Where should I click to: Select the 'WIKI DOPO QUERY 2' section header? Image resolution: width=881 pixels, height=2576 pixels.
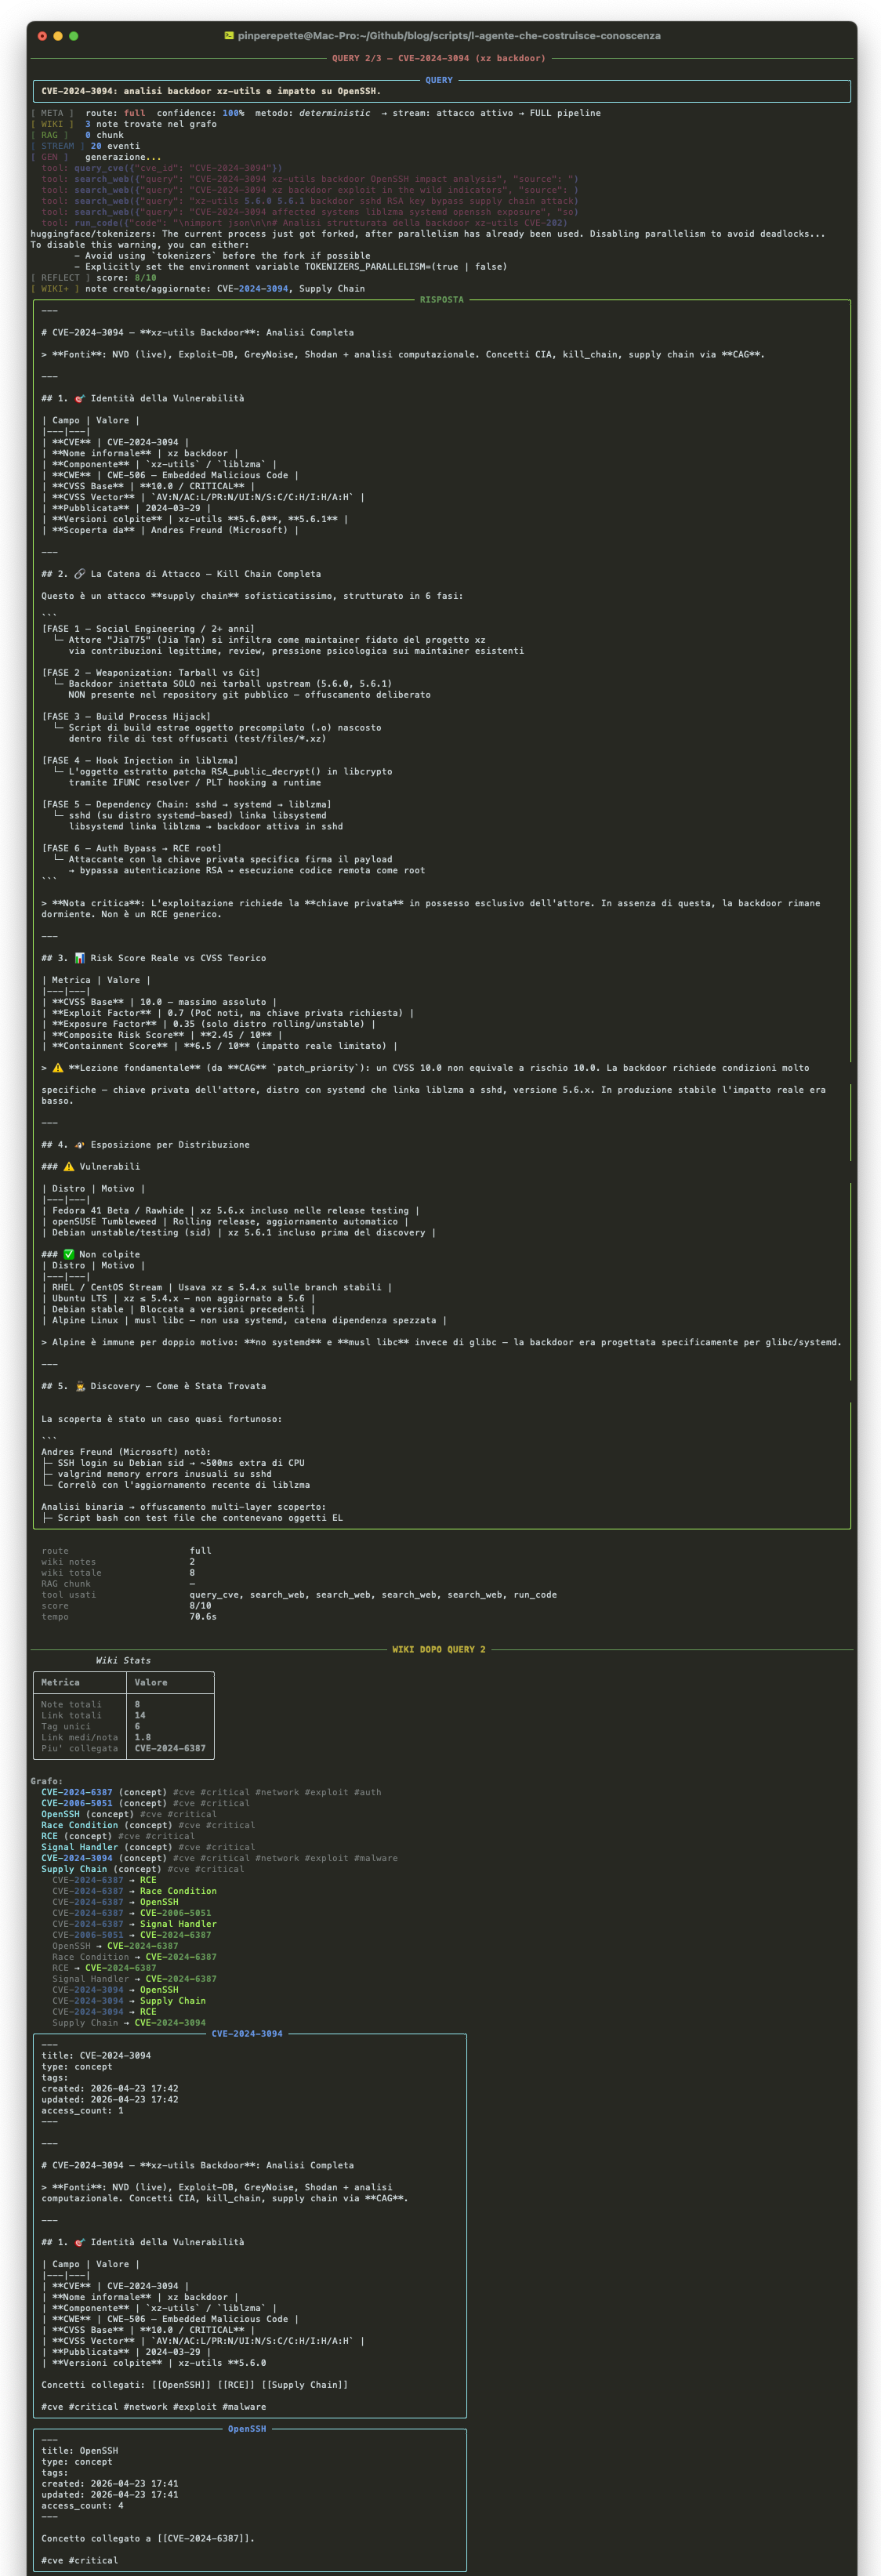tap(439, 1650)
